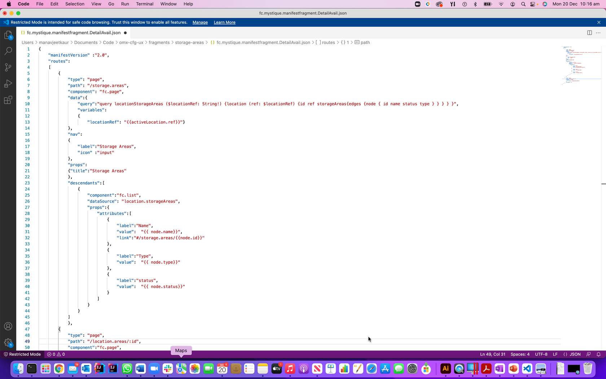The image size is (606, 379).
Task: Open editor More Actions ellipsis menu
Action: coord(598,32)
